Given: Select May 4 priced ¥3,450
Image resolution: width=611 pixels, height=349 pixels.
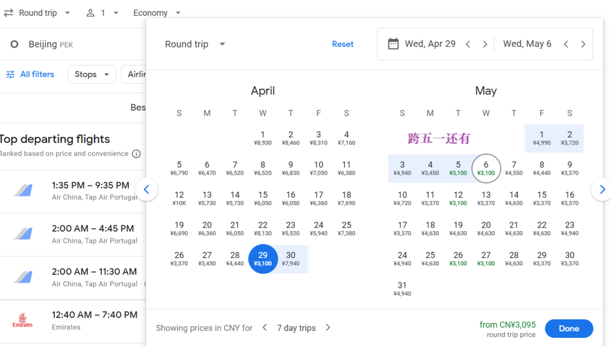Looking at the screenshot, I should [x=430, y=168].
